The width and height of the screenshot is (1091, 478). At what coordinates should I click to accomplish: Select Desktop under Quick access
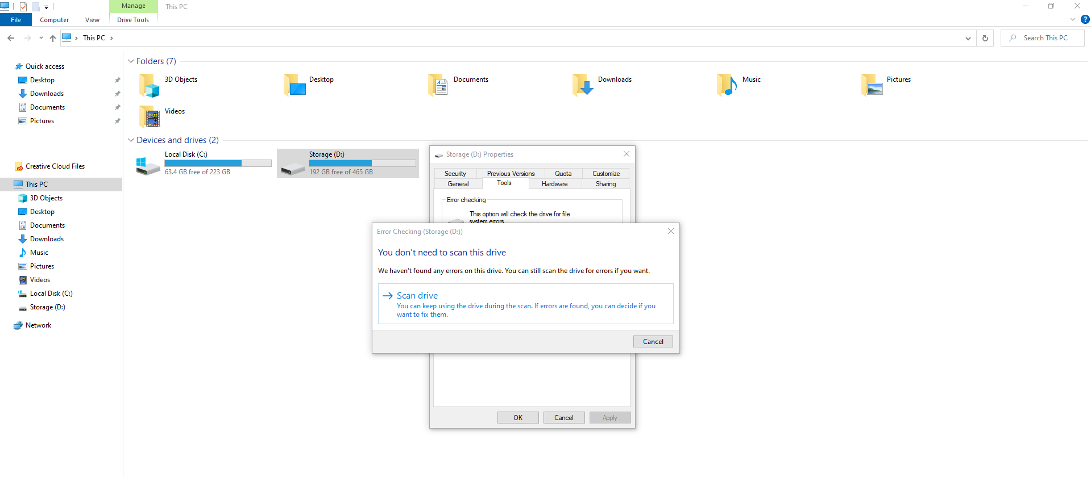tap(42, 80)
